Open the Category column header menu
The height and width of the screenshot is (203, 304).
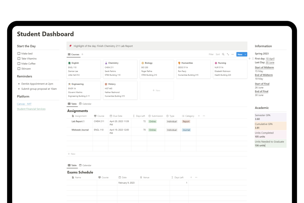click(x=188, y=116)
